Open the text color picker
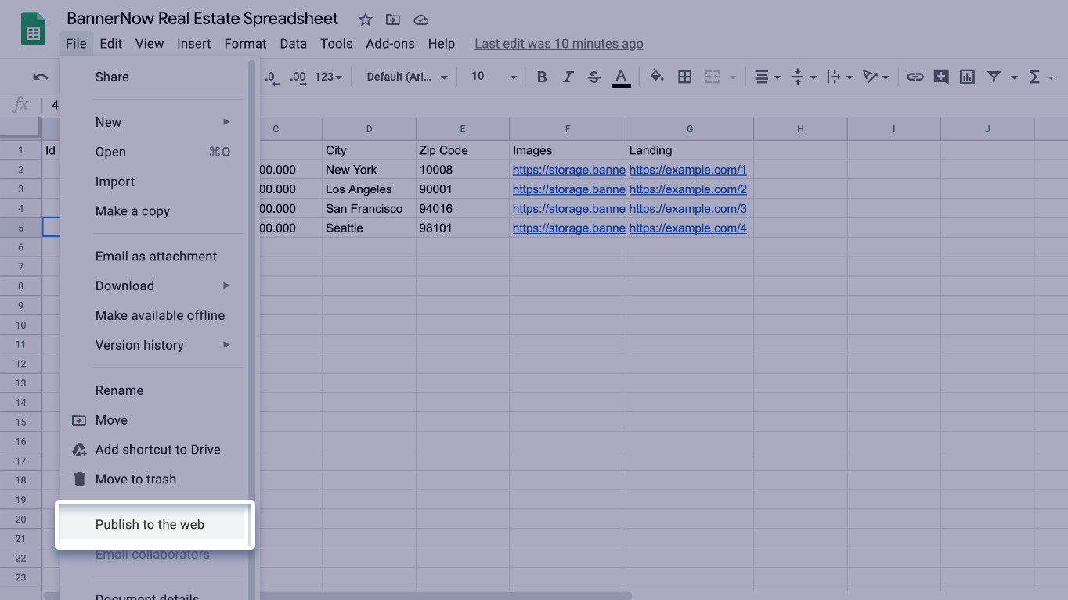This screenshot has width=1068, height=600. tap(621, 77)
